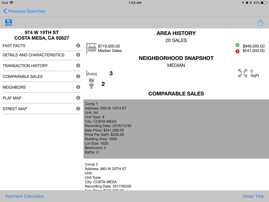Screen dimensions: 269x202
Task: Tap info icon beside Transaction History
Action: click(78, 66)
